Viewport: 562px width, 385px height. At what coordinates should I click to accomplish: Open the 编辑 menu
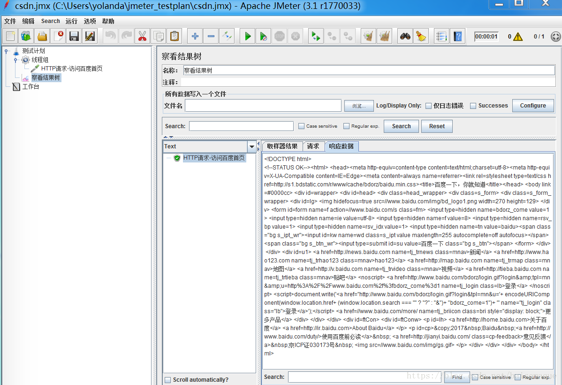coord(28,21)
